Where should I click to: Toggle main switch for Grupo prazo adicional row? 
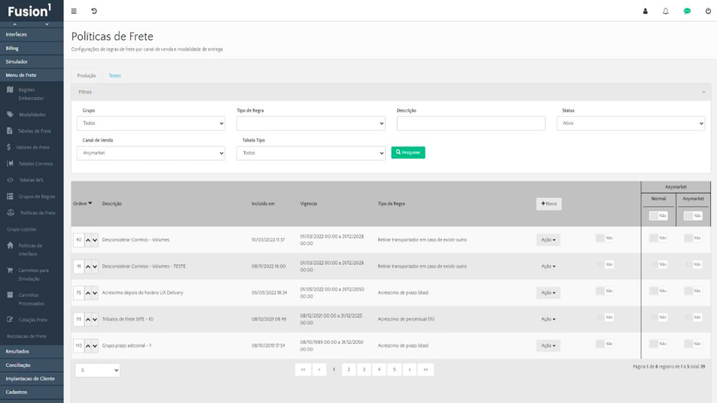[604, 343]
